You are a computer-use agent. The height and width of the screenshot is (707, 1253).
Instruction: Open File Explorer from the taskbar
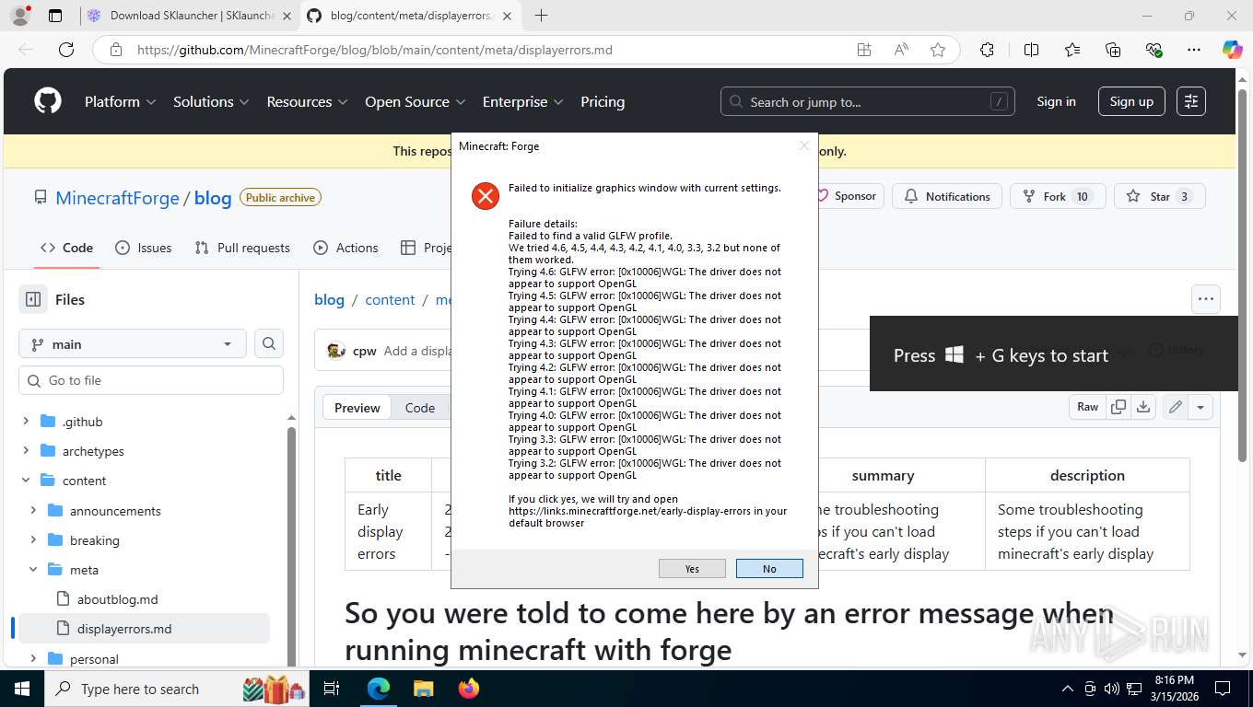[x=423, y=689]
